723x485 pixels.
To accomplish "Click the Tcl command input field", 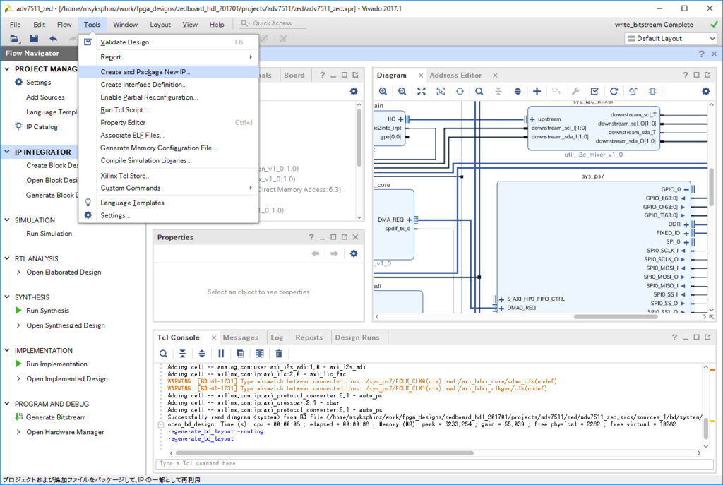I will pos(434,463).
